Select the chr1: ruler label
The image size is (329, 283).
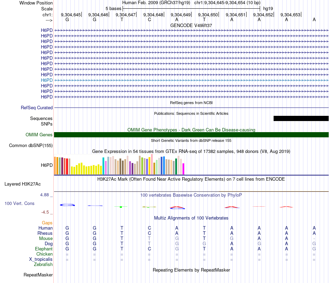click(x=47, y=15)
